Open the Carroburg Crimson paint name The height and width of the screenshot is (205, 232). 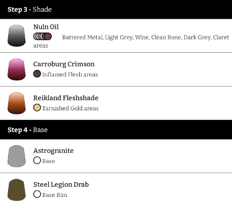coord(64,64)
